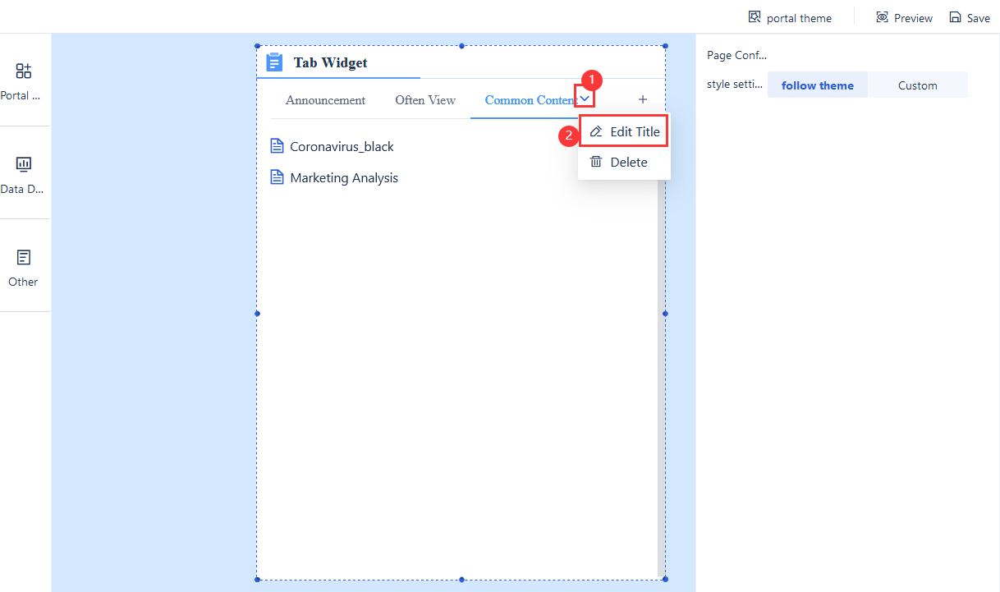Viewport: 1000px width, 592px height.
Task: Switch to the Announcement tab
Action: tap(326, 99)
